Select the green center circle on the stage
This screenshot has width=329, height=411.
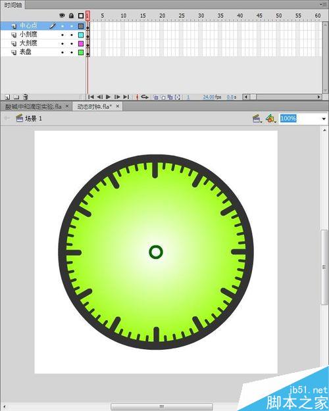pos(156,252)
